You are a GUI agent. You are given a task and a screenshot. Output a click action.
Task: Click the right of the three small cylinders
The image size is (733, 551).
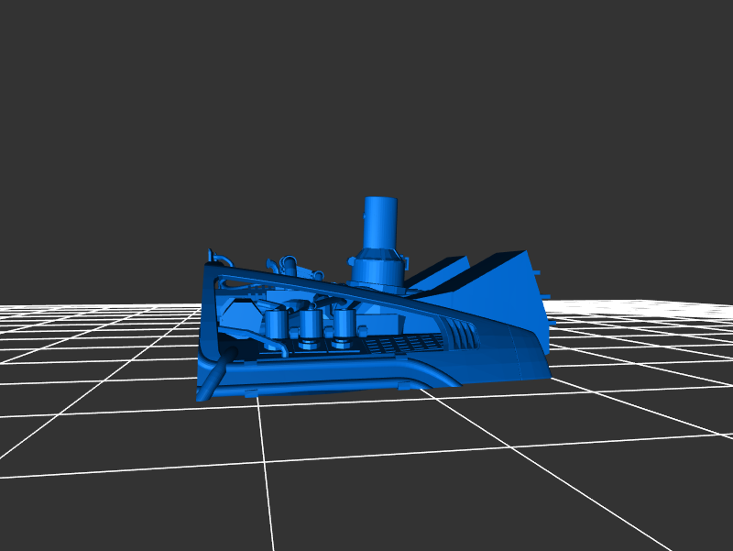point(344,324)
